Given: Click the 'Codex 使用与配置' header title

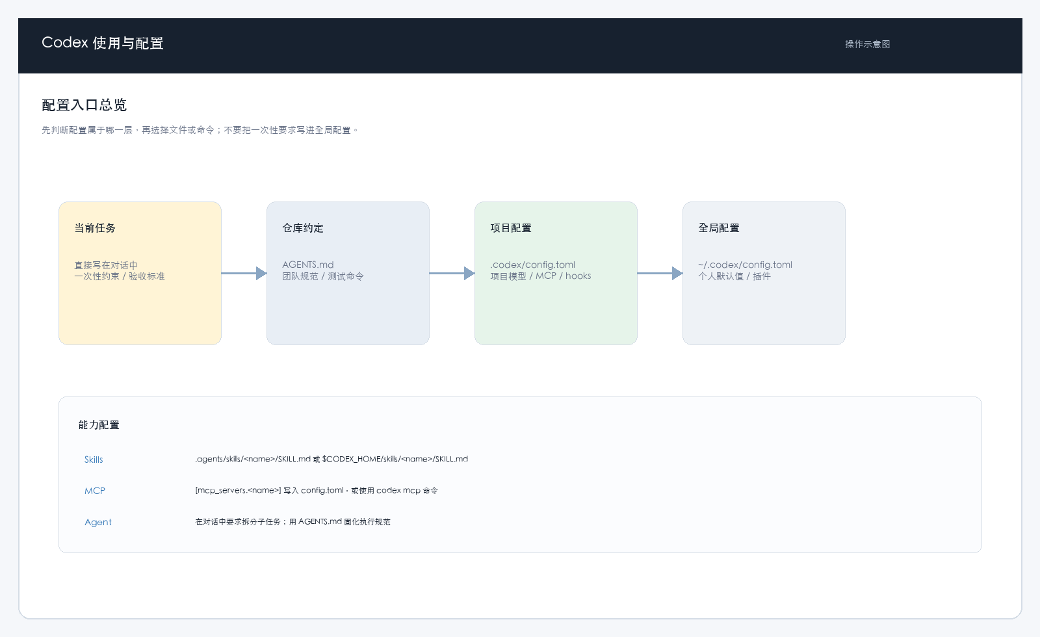Looking at the screenshot, I should click(x=103, y=43).
